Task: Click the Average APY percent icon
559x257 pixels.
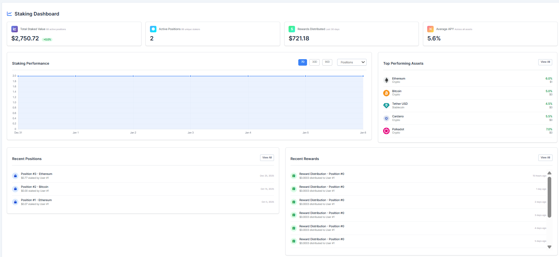Action: point(430,29)
